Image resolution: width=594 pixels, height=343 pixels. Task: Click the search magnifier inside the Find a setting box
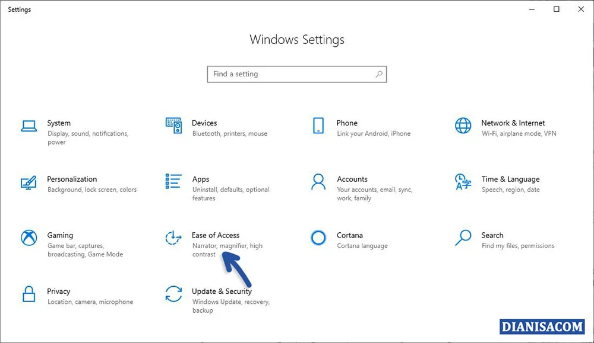379,74
